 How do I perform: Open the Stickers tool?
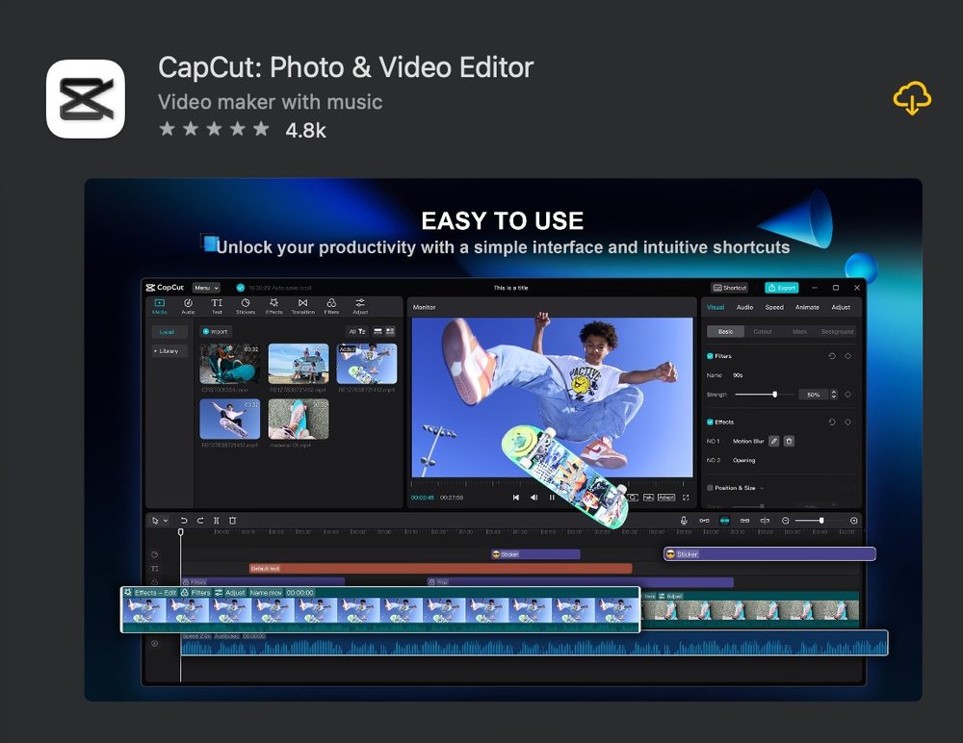tap(245, 306)
